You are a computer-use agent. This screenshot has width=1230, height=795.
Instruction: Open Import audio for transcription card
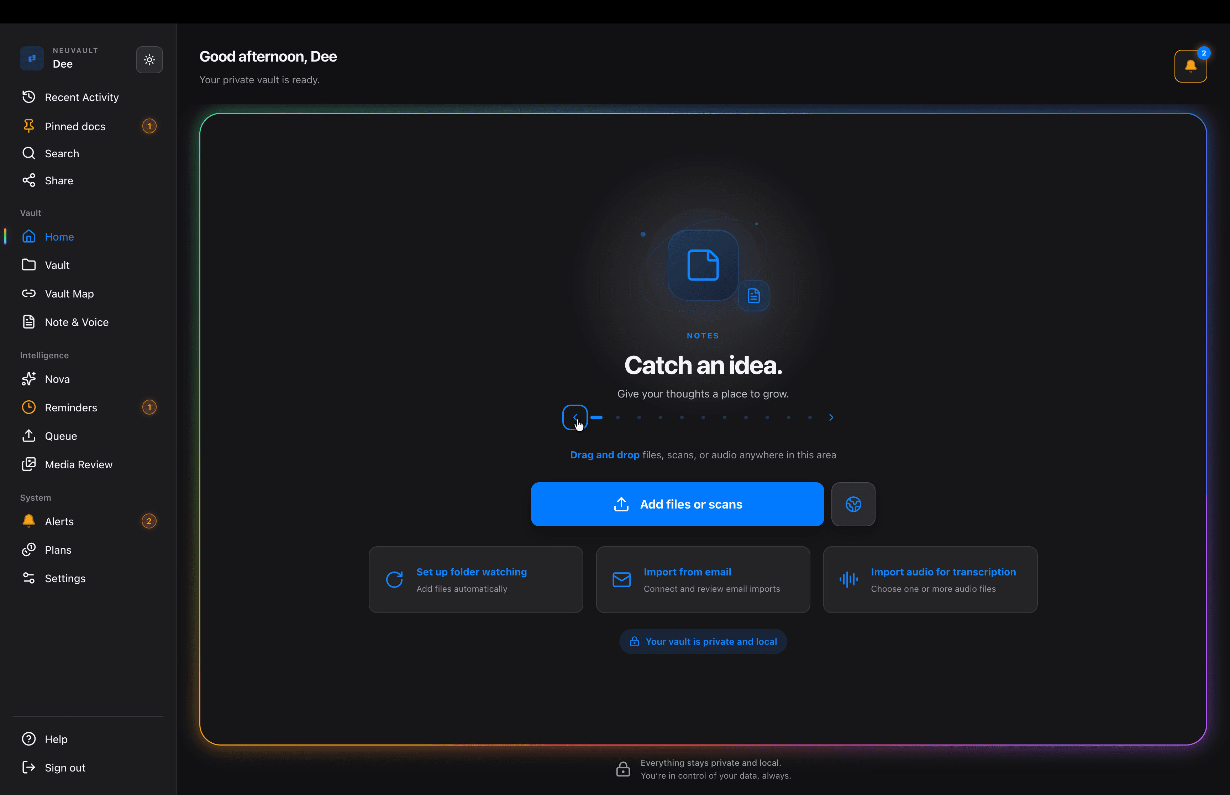coord(930,580)
